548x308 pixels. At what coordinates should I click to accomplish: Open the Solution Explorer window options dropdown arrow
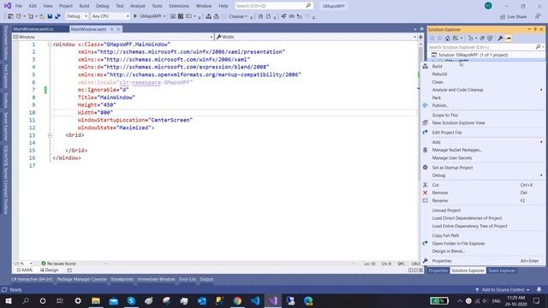[529, 29]
